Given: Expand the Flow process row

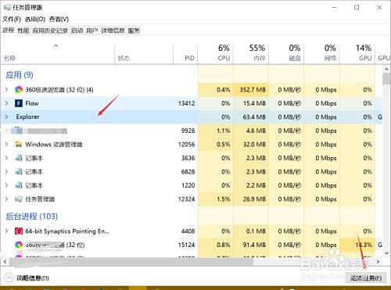Looking at the screenshot, I should [7, 103].
